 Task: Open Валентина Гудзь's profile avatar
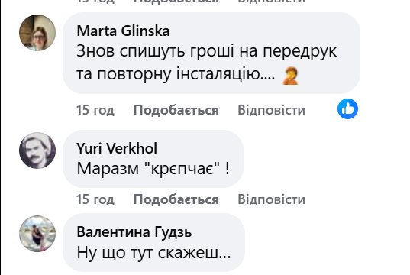tap(37, 234)
